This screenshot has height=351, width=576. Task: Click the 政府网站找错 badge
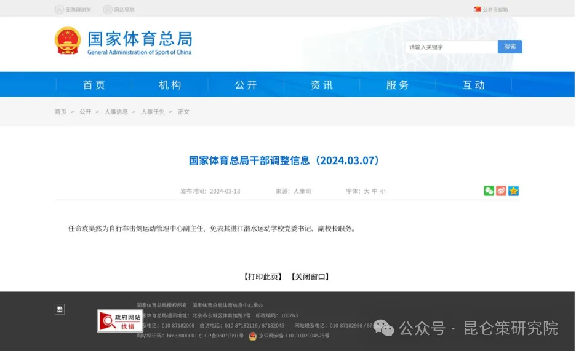120,321
